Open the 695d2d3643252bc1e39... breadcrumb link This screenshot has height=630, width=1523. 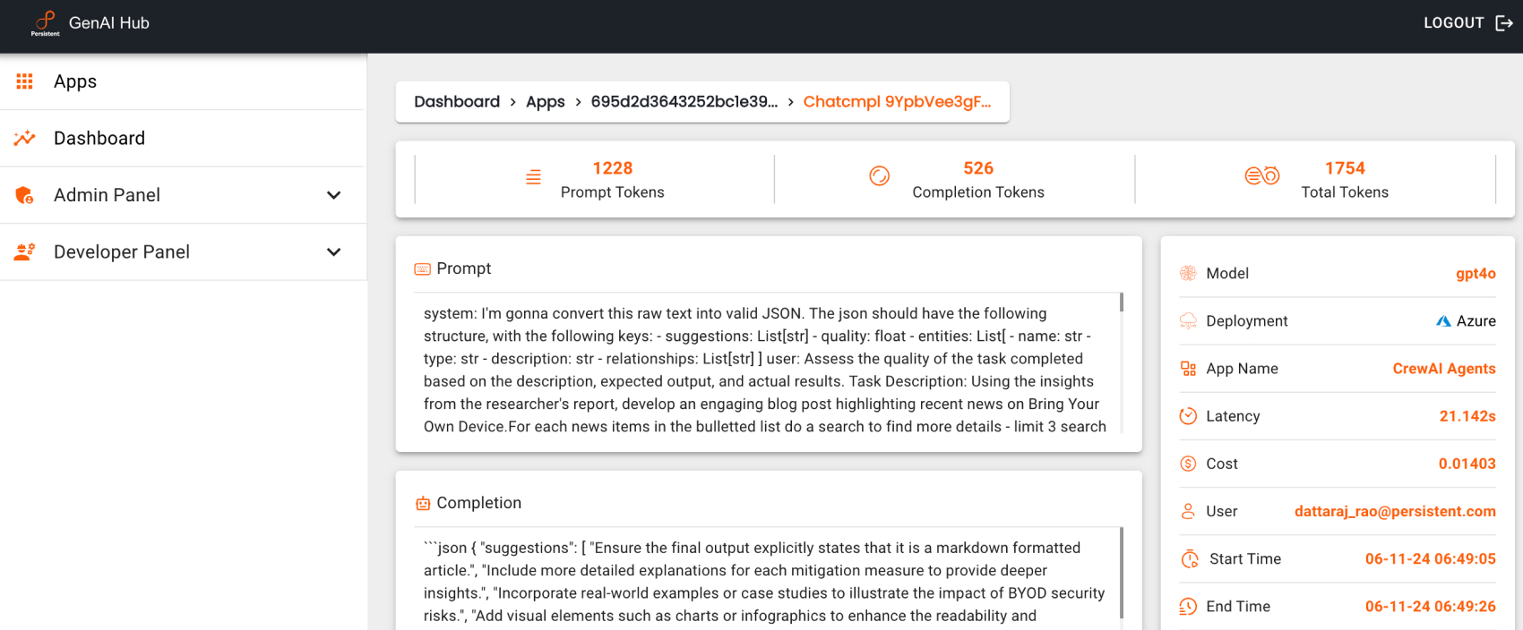pos(684,102)
